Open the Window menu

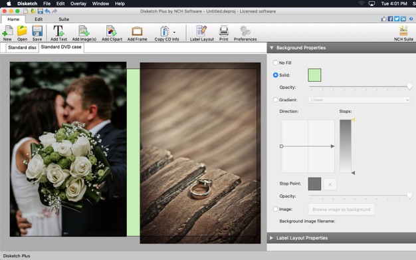coord(100,3)
